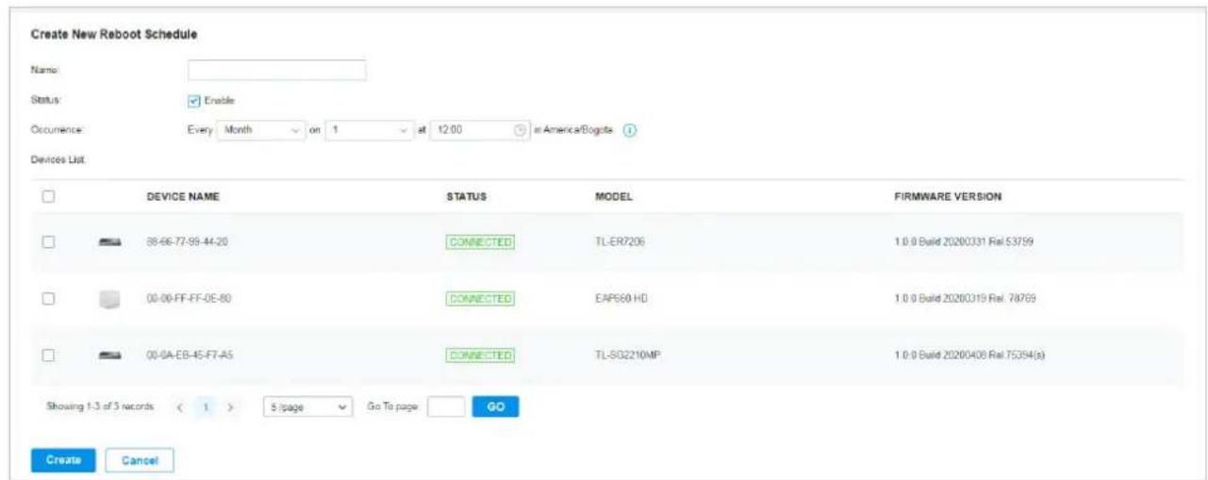Click CONNECTED badge of TL-ER7206 row

point(480,242)
